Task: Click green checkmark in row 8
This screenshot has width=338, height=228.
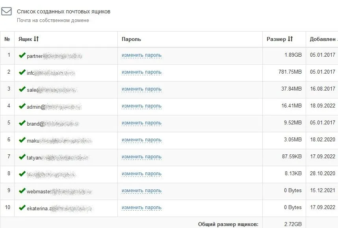Action: 22,174
